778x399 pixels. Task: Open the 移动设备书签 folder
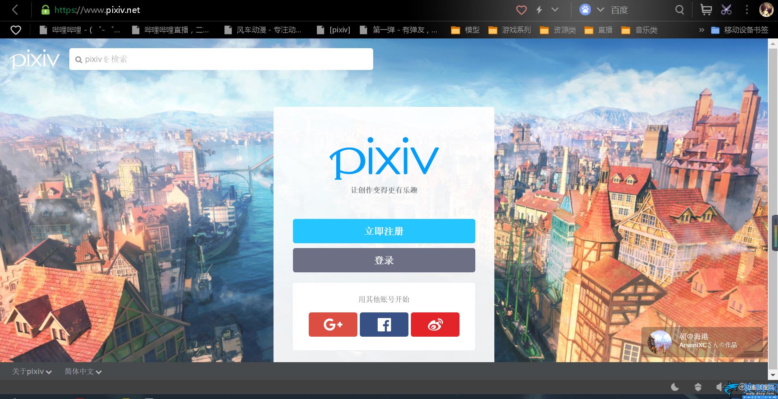[740, 30]
